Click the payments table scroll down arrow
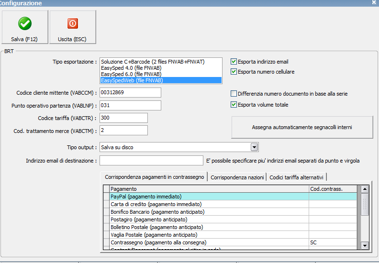The image size is (379, 263). 365,246
